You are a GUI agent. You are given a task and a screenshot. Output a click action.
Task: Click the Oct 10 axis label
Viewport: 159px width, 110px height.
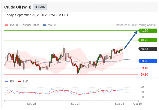point(137,104)
